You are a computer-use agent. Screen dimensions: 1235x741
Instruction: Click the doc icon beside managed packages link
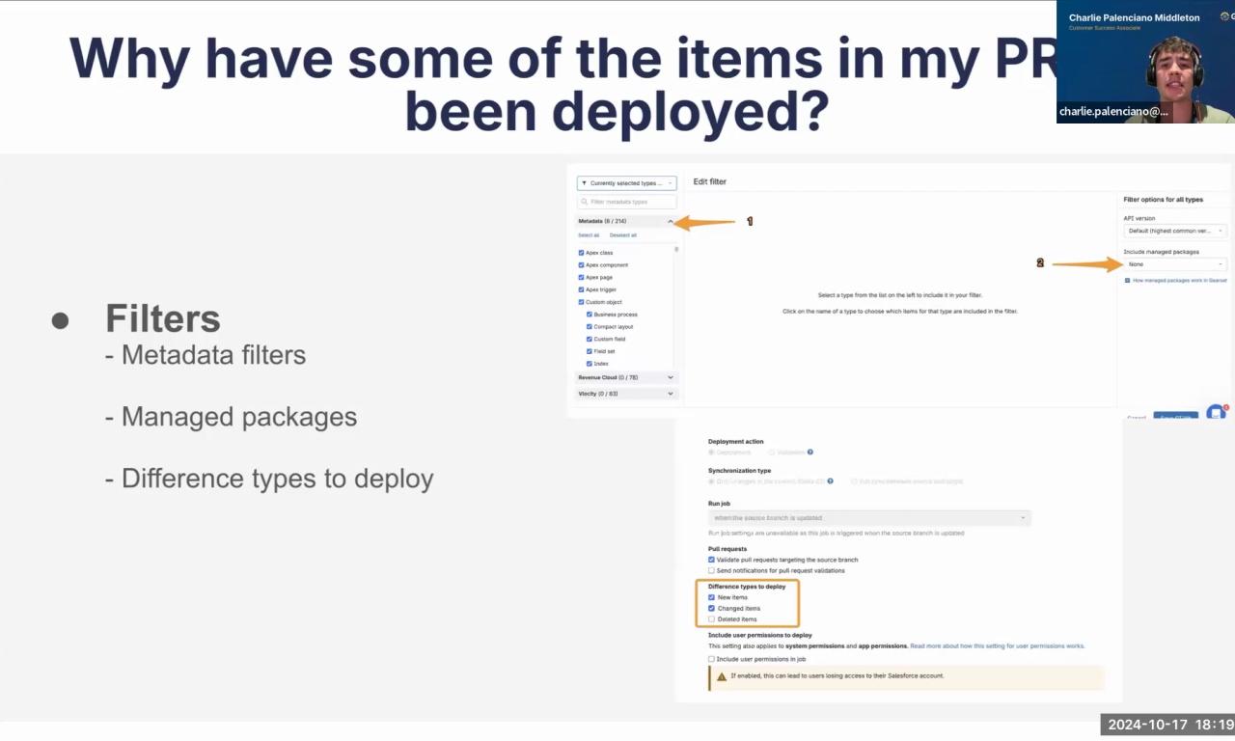(x=1127, y=281)
